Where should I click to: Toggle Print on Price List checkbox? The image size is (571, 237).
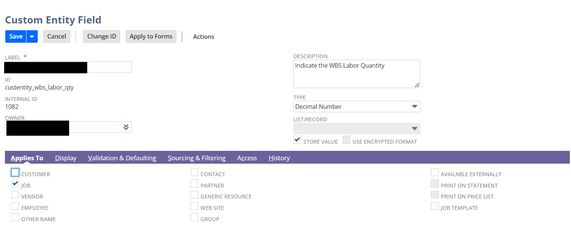pos(435,195)
